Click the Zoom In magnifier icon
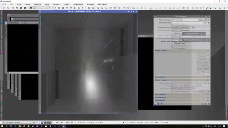Viewport: 228px width, 128px height. pos(89,8)
